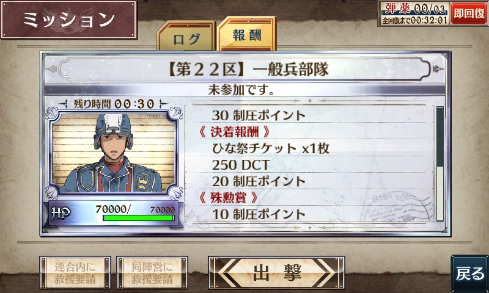This screenshot has height=293, width=489.
Task: Select the 報酬 tab
Action: click(246, 34)
